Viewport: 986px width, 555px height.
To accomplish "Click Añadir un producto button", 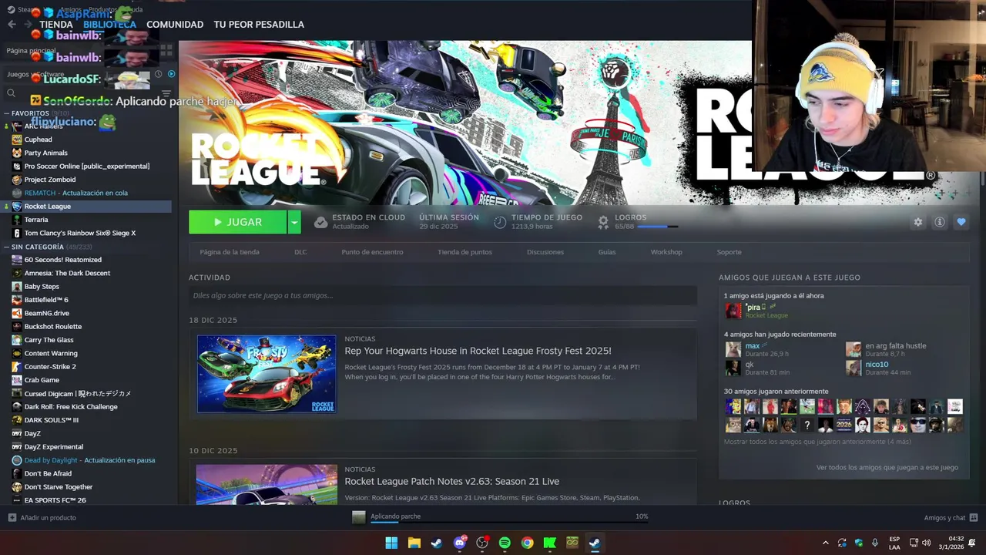I will [42, 518].
